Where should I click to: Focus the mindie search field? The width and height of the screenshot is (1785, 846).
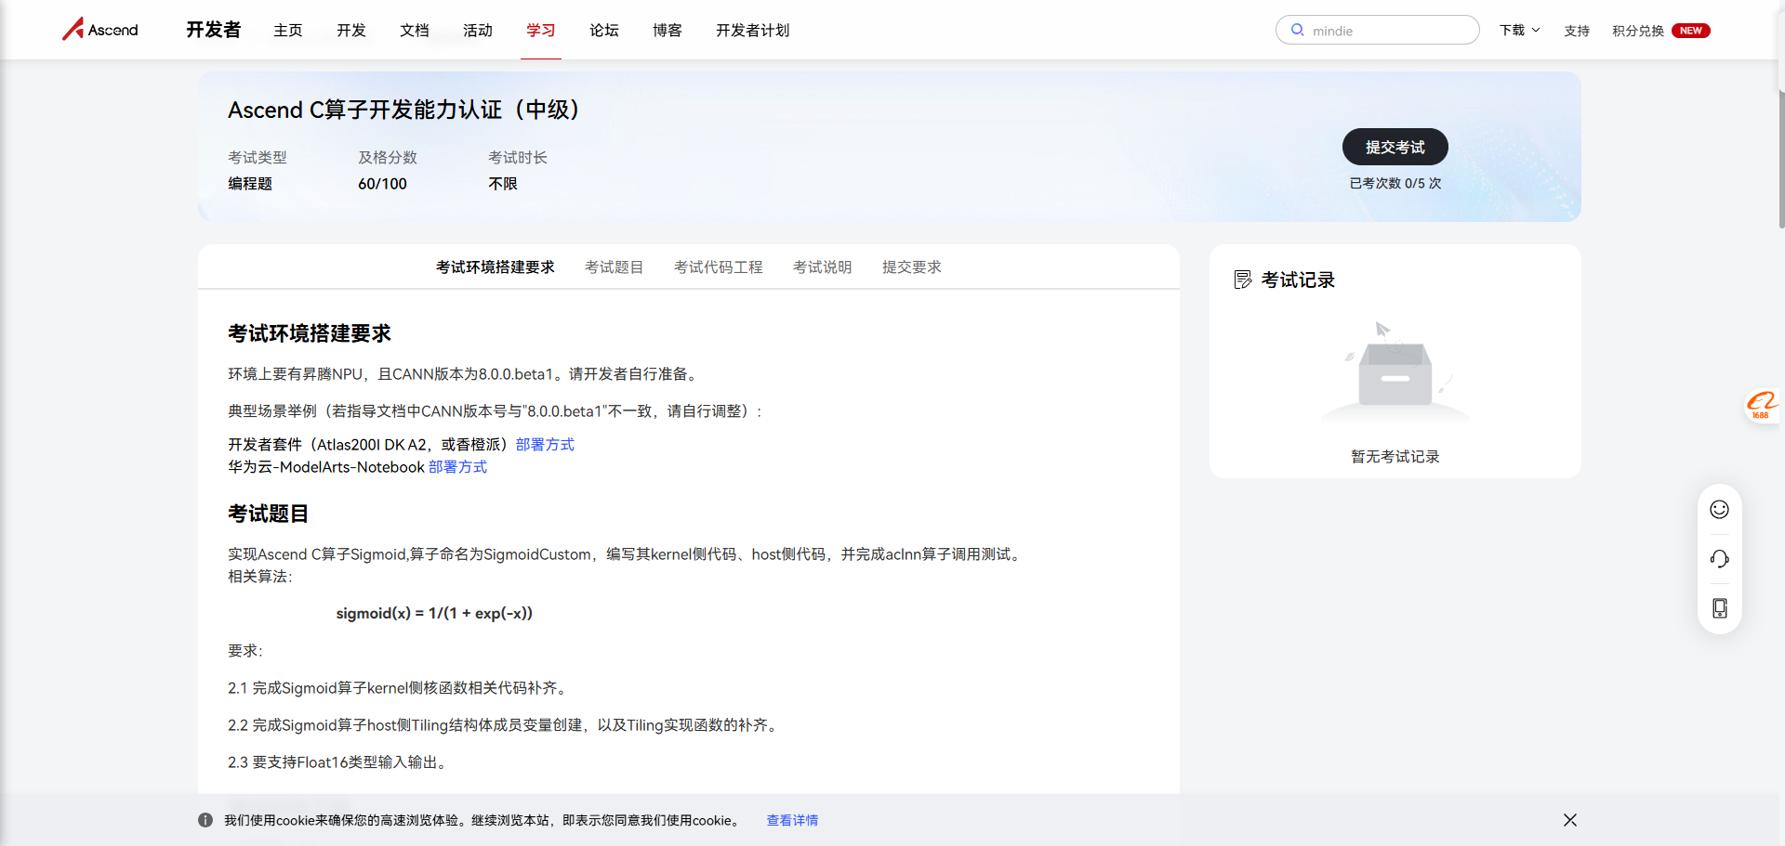pyautogui.click(x=1378, y=30)
